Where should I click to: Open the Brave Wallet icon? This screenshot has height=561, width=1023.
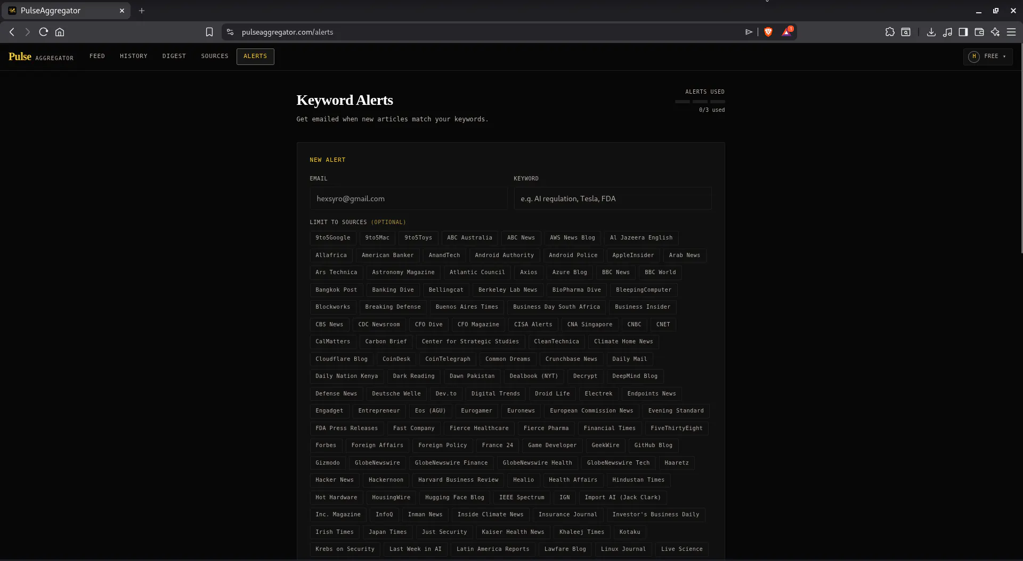click(x=979, y=32)
